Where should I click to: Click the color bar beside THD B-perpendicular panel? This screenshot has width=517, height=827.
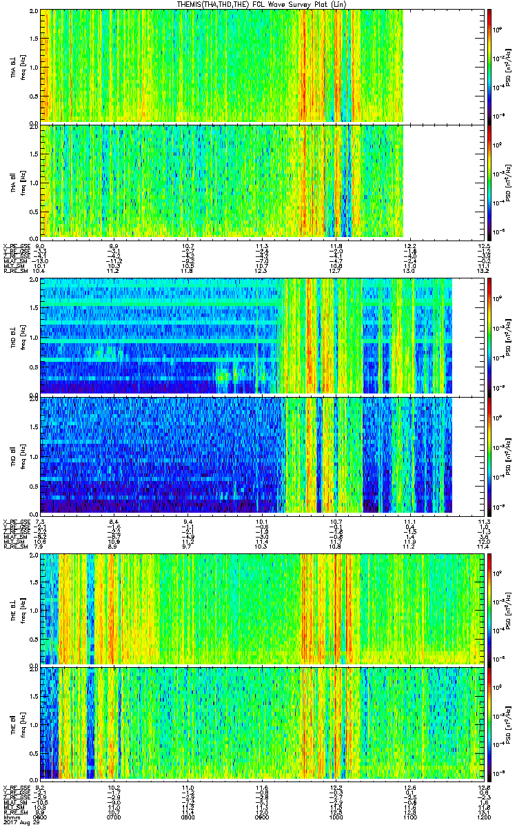(489, 336)
